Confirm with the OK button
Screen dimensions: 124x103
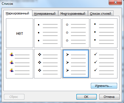86,97
